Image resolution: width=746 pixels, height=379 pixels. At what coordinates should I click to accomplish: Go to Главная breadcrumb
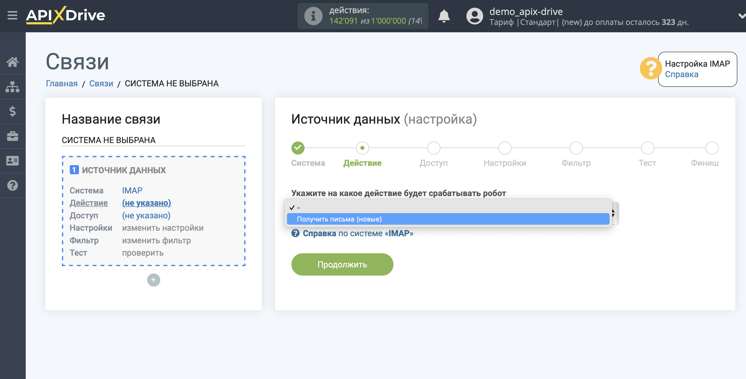coord(62,83)
